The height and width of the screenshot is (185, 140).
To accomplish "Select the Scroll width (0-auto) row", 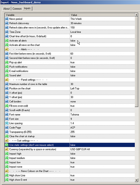I will coord(70,110).
